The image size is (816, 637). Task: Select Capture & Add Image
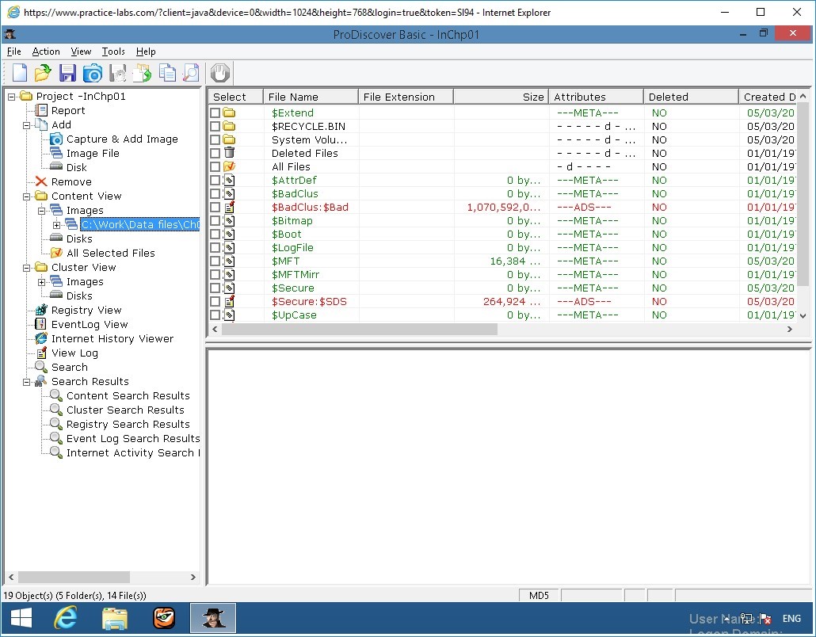click(122, 139)
